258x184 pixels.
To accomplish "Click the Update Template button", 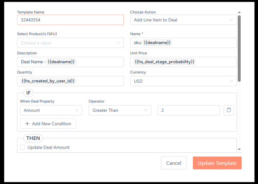I will [x=217, y=163].
